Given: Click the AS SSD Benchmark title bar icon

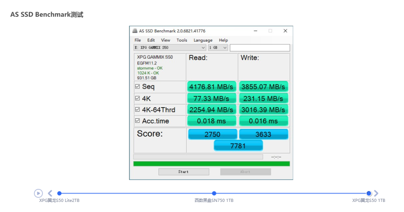Looking at the screenshot, I should 135,31.
